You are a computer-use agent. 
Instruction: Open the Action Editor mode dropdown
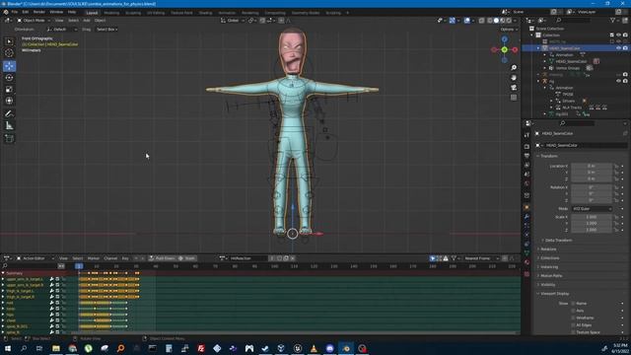35,258
